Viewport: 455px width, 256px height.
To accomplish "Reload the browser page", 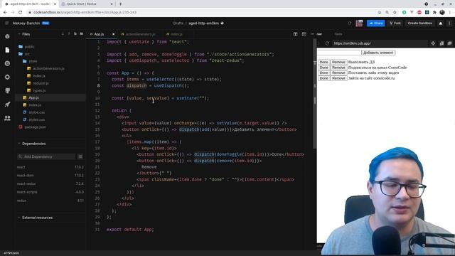I will pyautogui.click(x=21, y=12).
